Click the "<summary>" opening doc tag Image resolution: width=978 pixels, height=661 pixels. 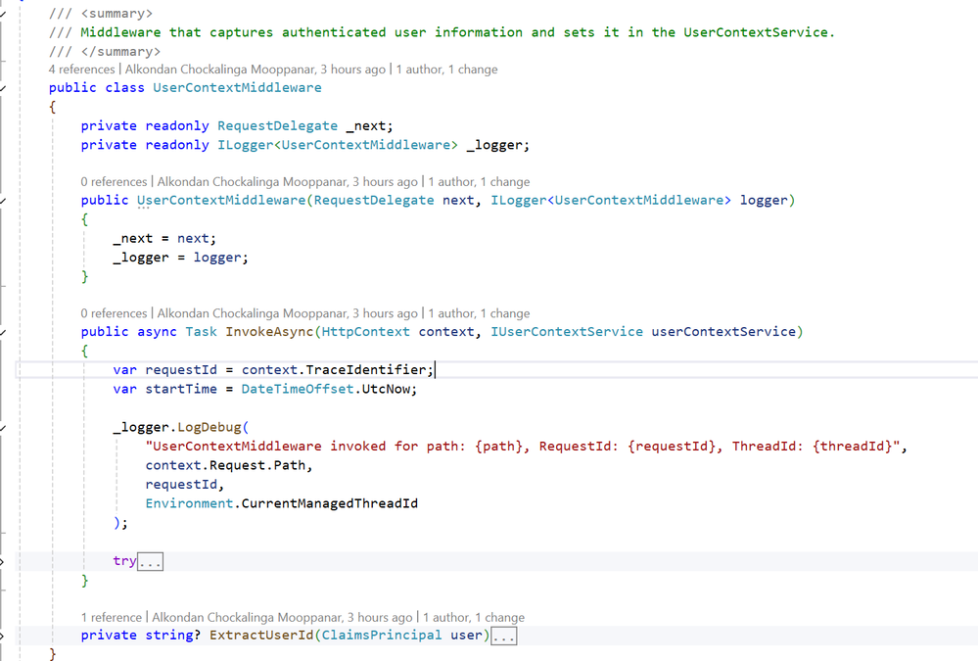pos(116,13)
